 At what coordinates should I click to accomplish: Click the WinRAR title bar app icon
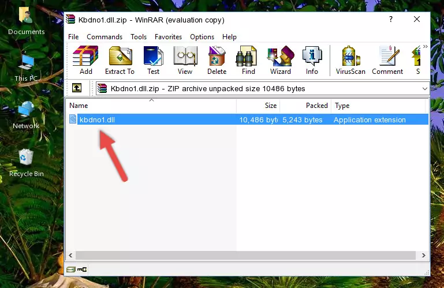click(x=70, y=20)
